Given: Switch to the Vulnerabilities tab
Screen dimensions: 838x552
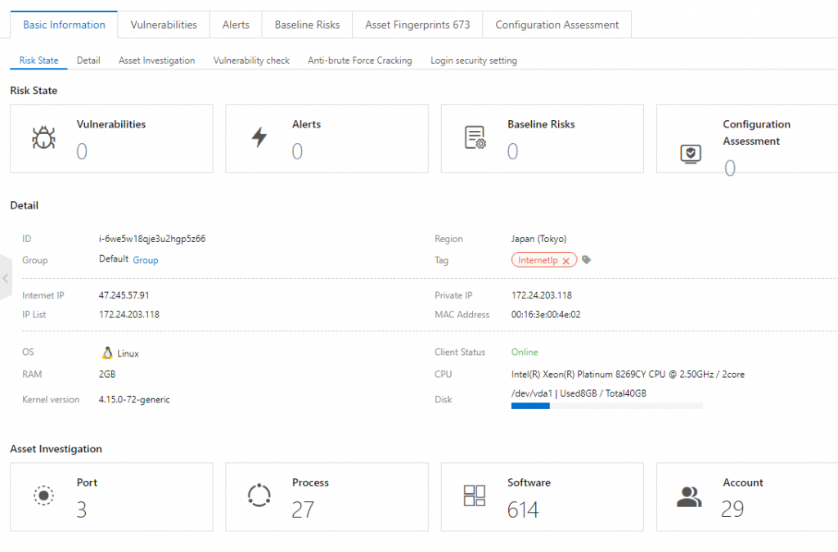Looking at the screenshot, I should (163, 25).
